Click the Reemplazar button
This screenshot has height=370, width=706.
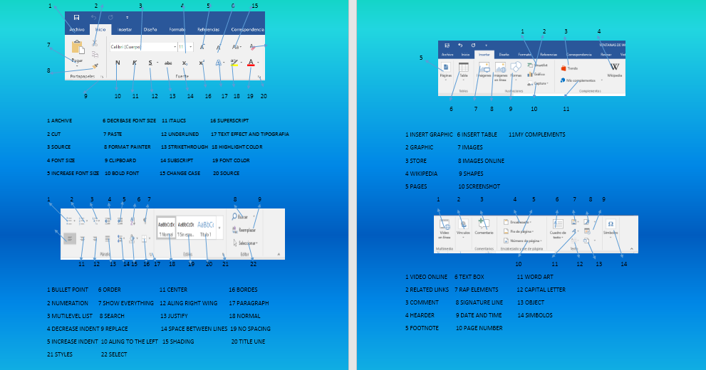click(244, 230)
